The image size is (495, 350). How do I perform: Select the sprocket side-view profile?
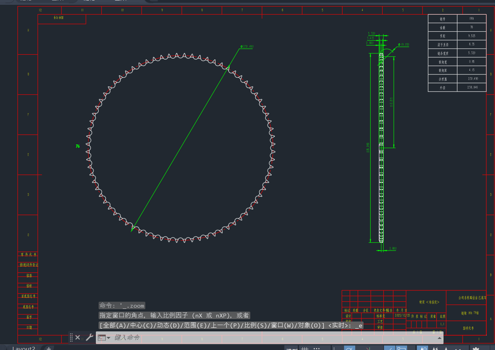[x=381, y=148]
